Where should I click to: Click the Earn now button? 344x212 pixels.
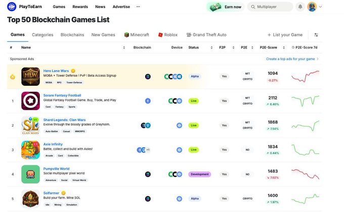[225, 7]
